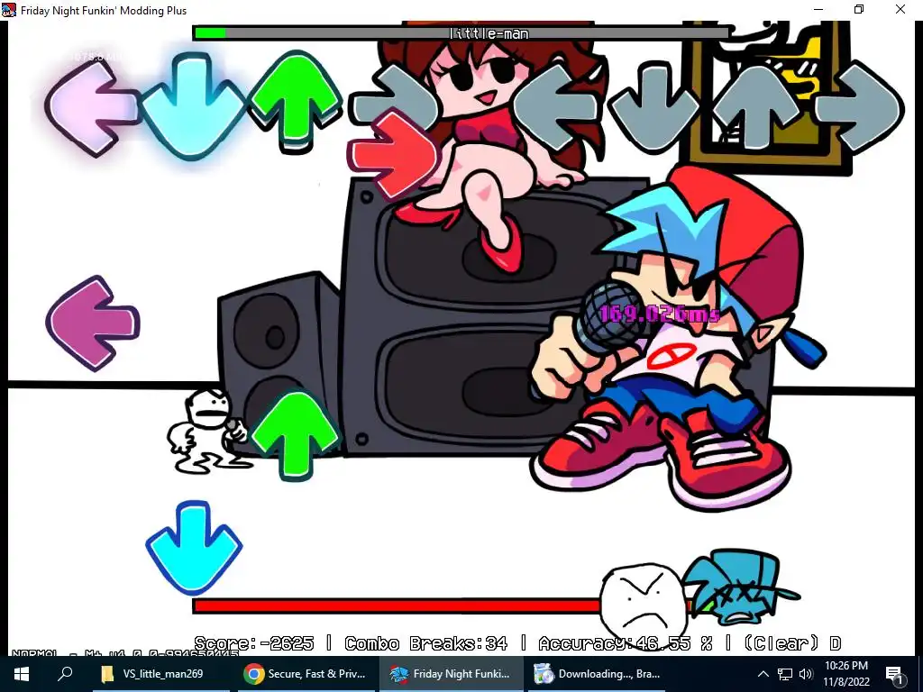
Task: Click the player's gray left arrow receptor
Action: [x=557, y=108]
